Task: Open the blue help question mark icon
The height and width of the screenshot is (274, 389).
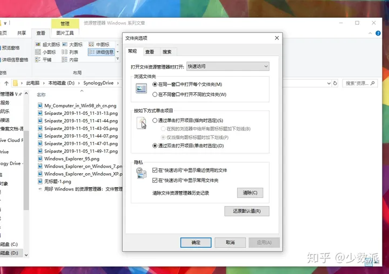Action: (378, 33)
